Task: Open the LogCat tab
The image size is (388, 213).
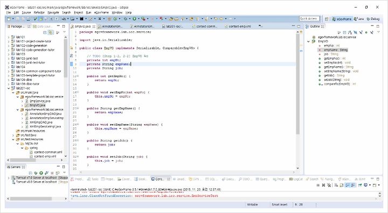Action: [x=296, y=179]
